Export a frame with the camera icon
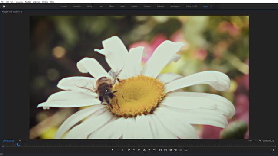This screenshot has width=278, height=156. (x=171, y=150)
